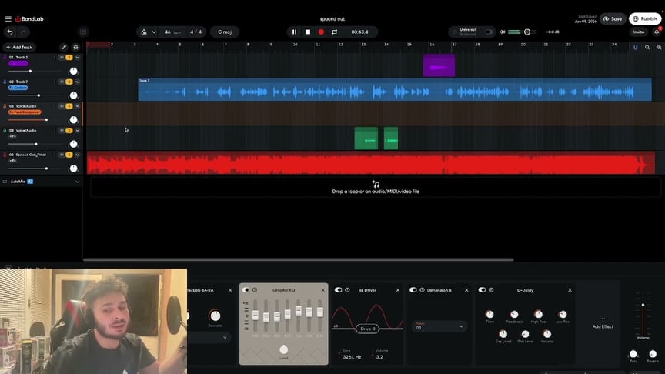Open the automation curve tool

coord(64,48)
